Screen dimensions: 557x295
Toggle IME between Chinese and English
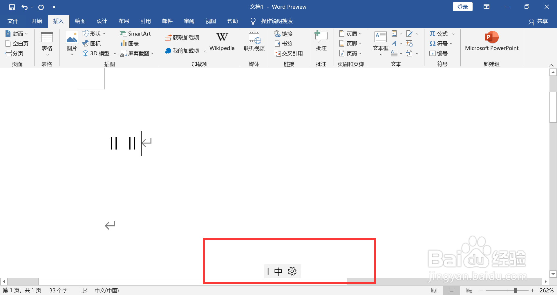pos(278,271)
